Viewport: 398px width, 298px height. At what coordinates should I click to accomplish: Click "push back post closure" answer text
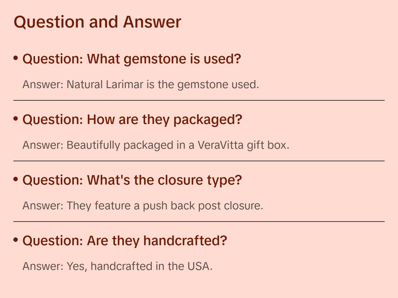pyautogui.click(x=203, y=206)
